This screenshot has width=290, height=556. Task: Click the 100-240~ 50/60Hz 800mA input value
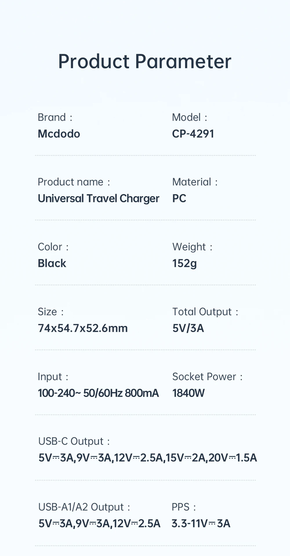98,393
